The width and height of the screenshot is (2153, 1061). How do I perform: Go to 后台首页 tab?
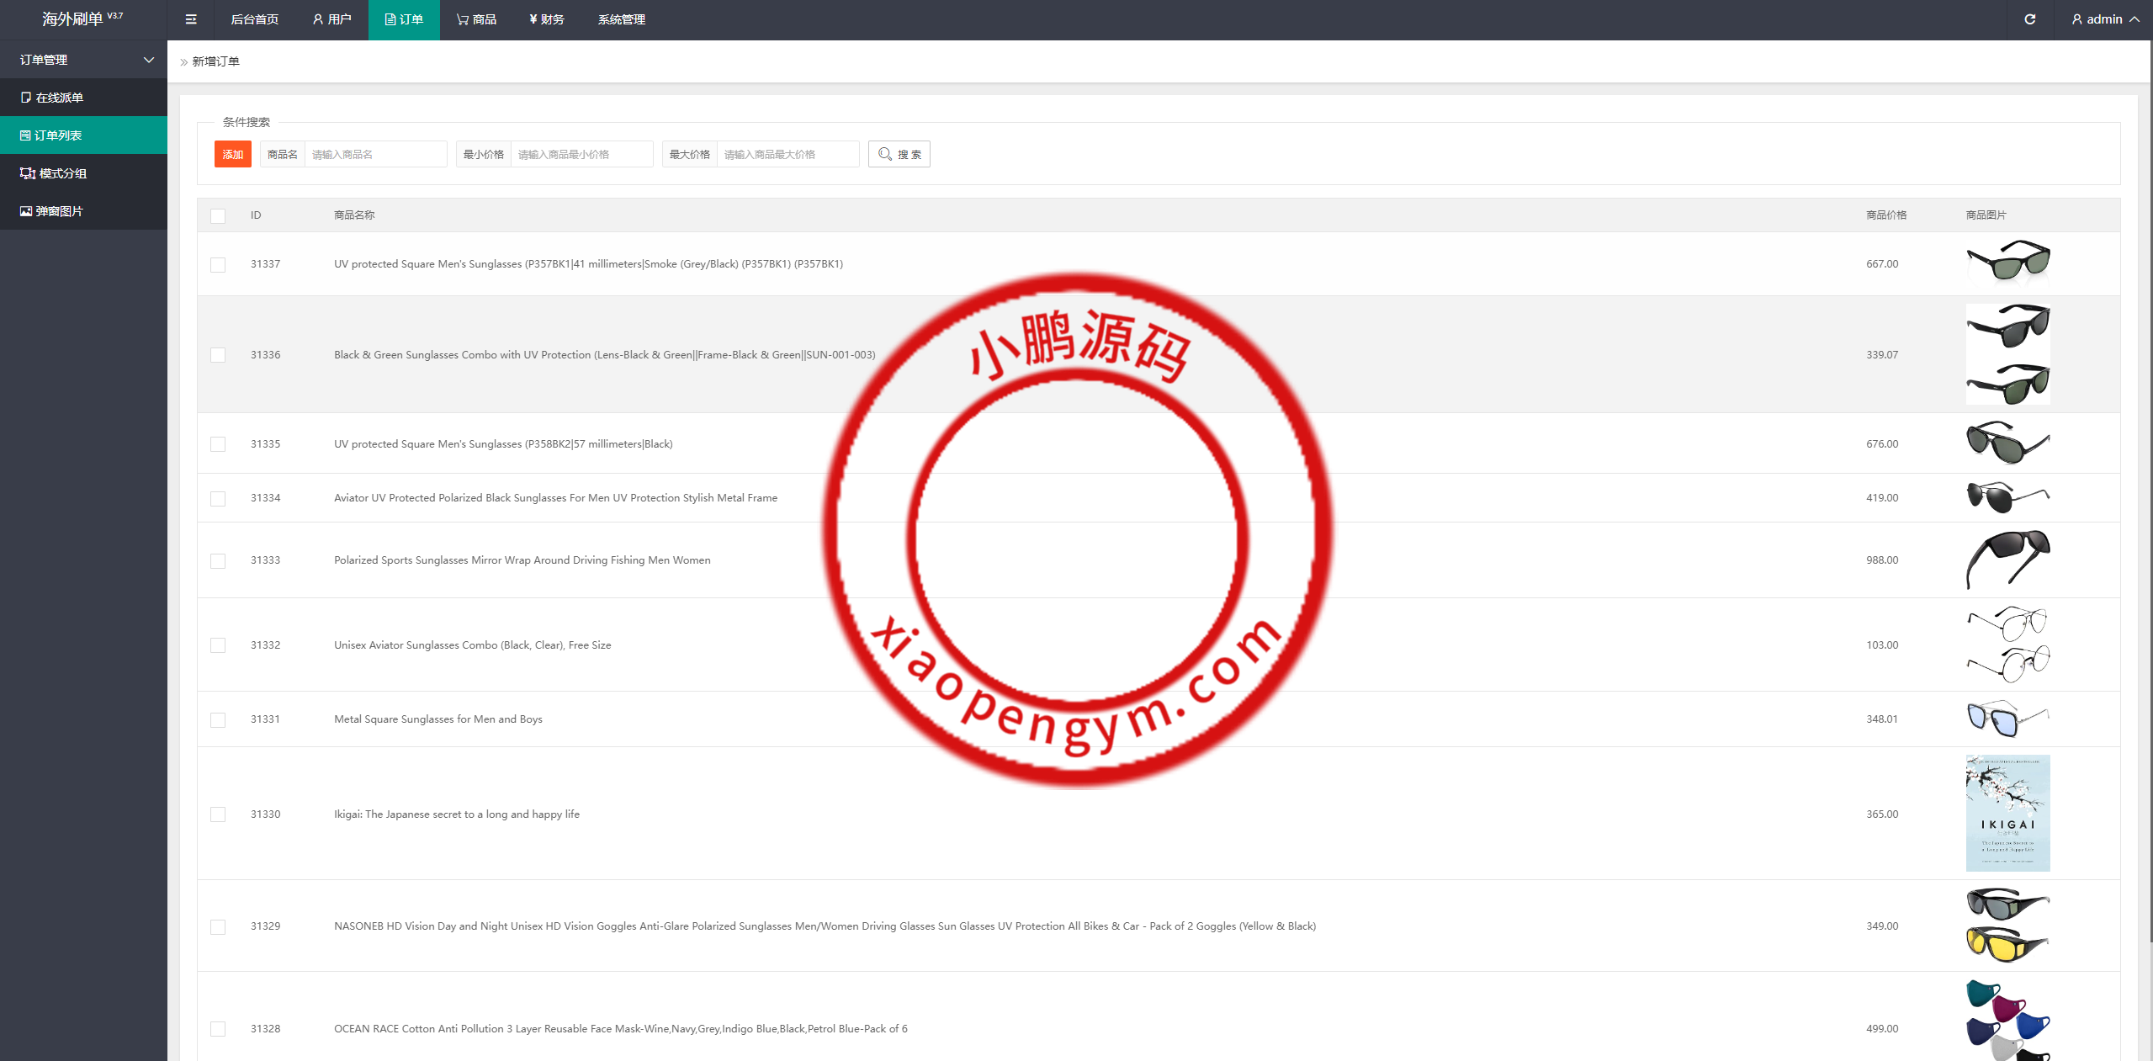[254, 19]
